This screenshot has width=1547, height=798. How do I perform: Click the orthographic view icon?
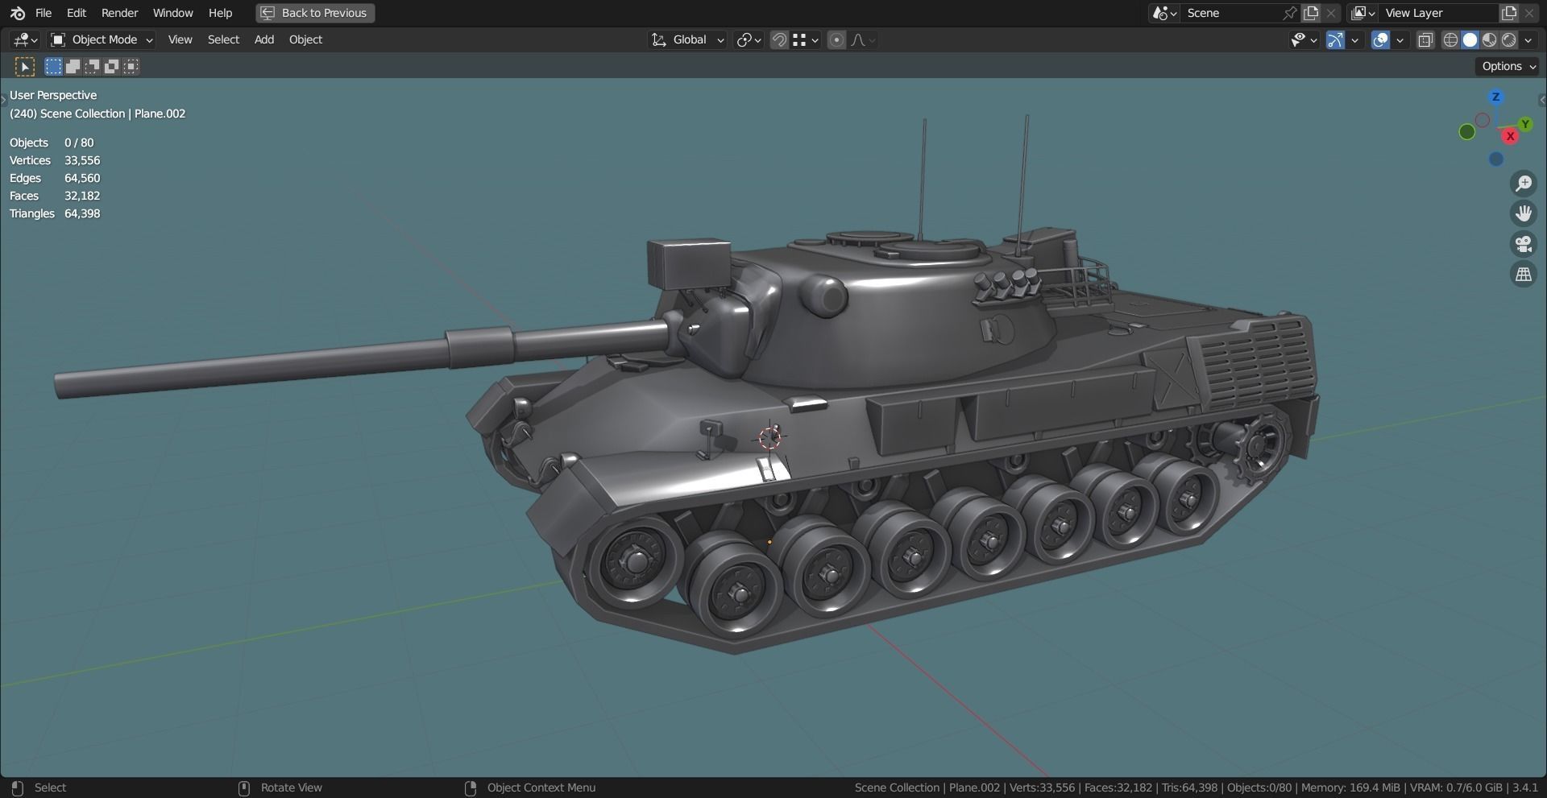(1524, 274)
